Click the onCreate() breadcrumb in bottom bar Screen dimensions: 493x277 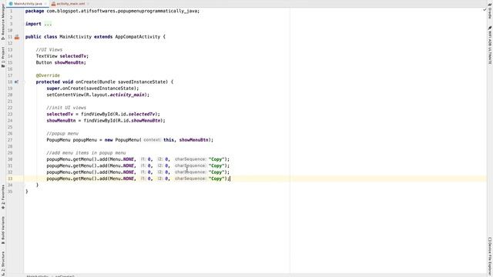65,276
